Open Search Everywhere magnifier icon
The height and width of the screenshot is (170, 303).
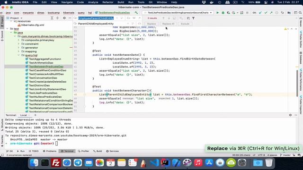coord(300,13)
